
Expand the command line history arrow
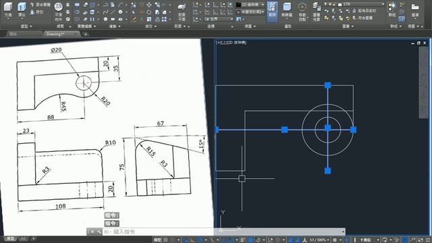pos(343,232)
